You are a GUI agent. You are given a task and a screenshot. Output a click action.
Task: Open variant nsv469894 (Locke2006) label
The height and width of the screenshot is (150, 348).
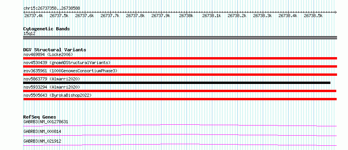click(48, 54)
